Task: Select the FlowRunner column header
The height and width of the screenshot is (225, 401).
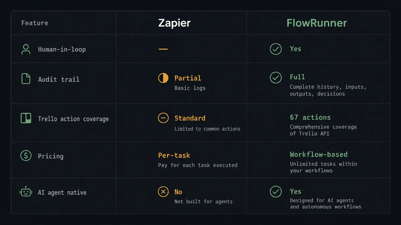Action: pos(317,23)
